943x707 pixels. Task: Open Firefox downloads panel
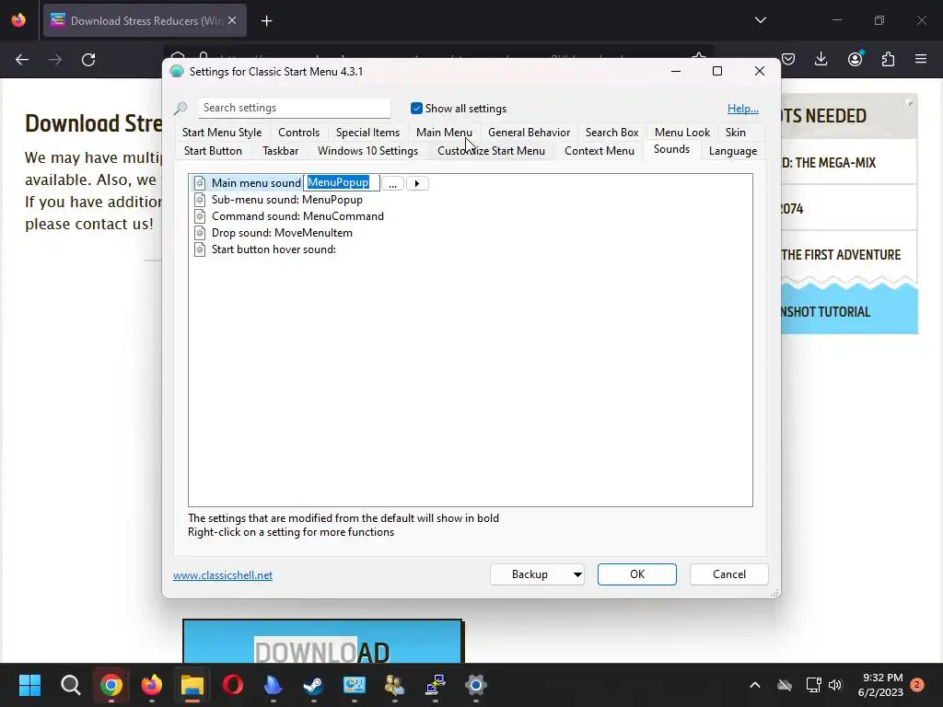click(821, 59)
